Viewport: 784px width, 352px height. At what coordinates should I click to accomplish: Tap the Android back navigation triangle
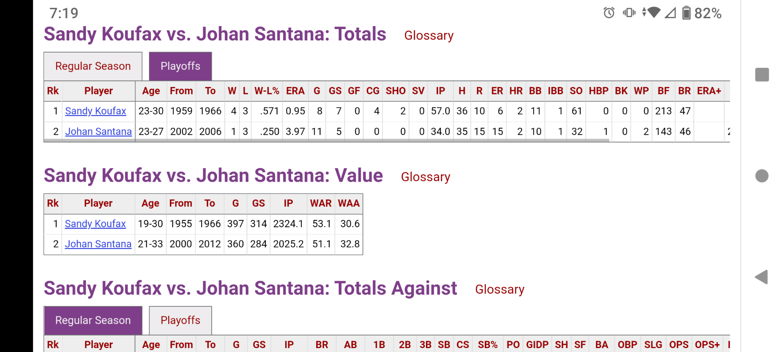coord(761,277)
